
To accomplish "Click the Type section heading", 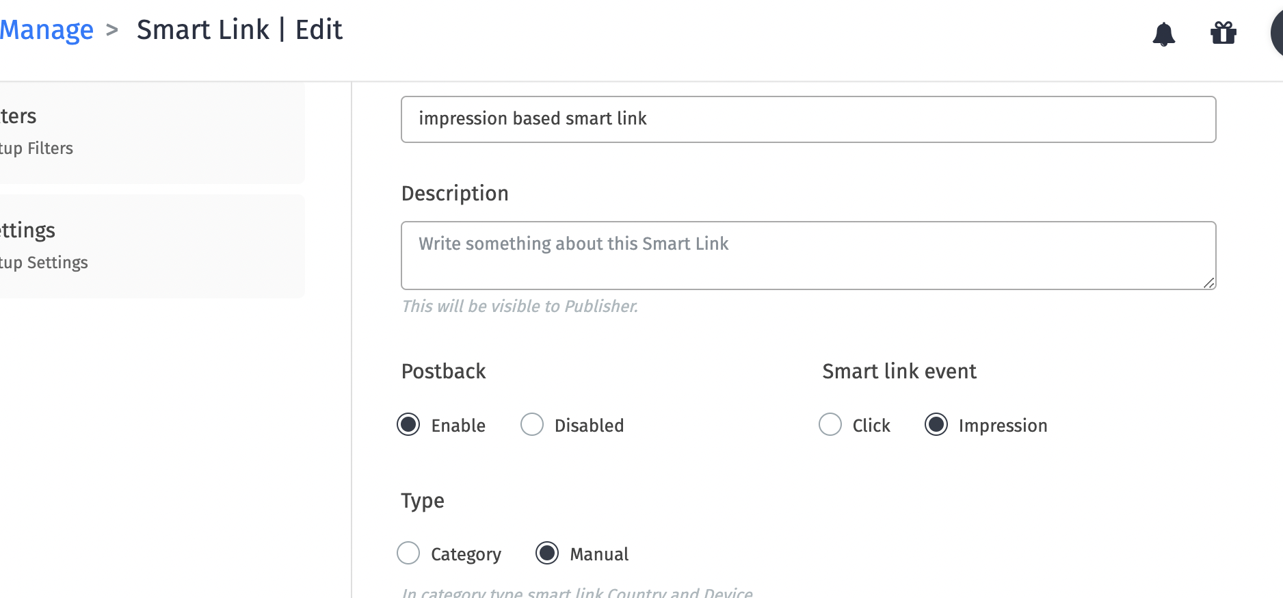I will click(x=422, y=500).
